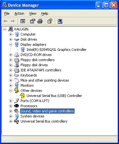Screen dimensions: 119x144
Task: Click the Print toolbar icon
Action: pos(40,21)
